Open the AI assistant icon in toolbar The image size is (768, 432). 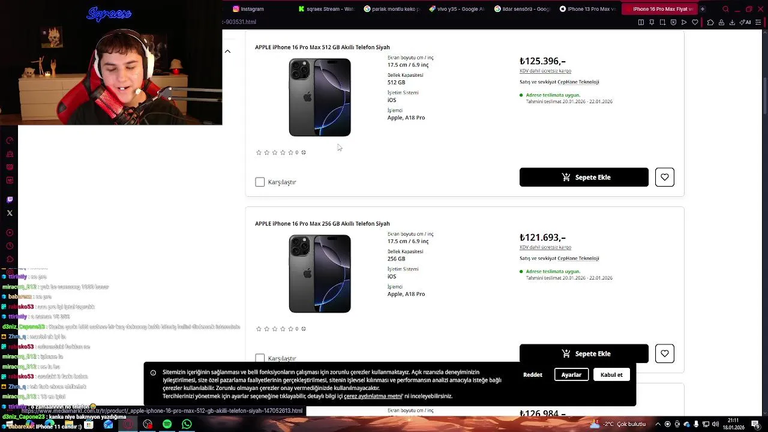(746, 22)
